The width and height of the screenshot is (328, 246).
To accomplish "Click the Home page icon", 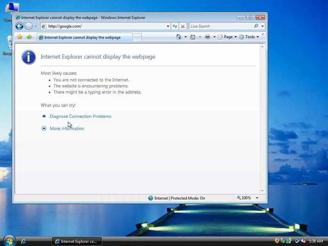I will point(179,37).
